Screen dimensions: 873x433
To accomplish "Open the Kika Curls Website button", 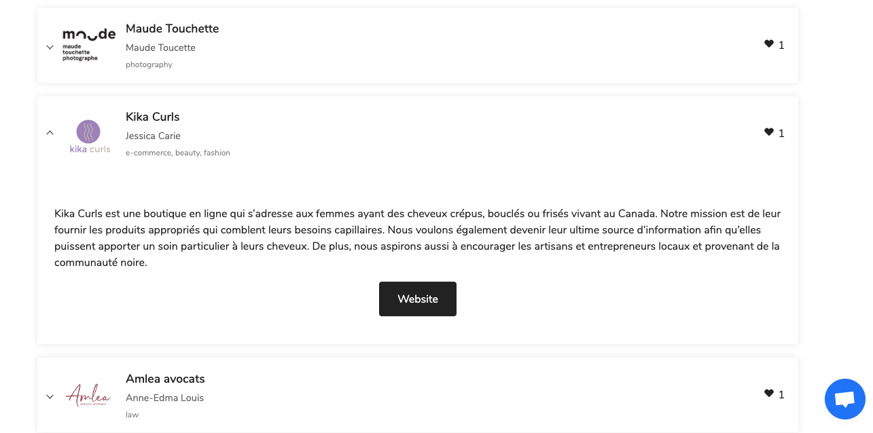I will coord(417,299).
